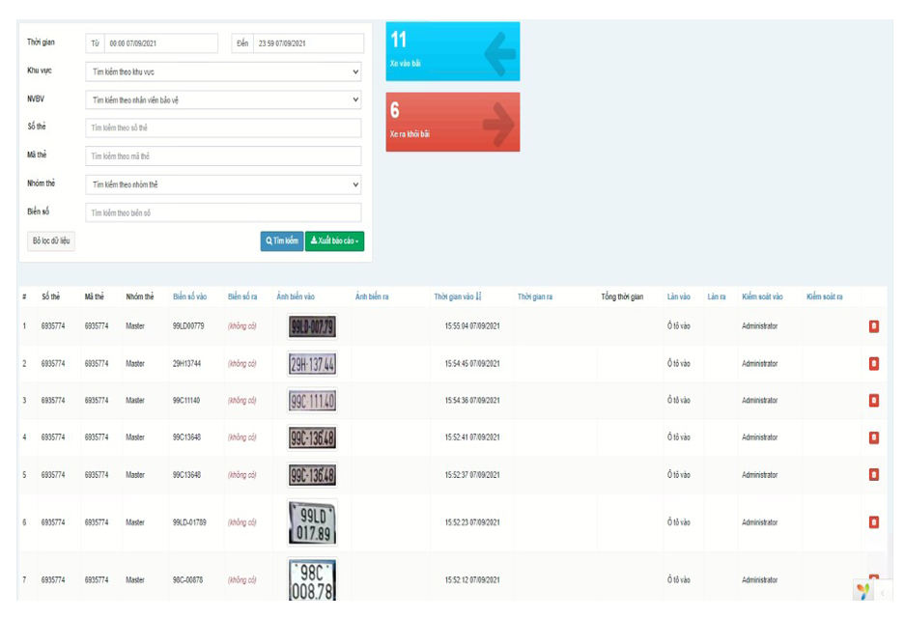The height and width of the screenshot is (619, 905).
Task: Click right arrow on Xe ra khỏi bãi card
Action: click(x=497, y=124)
